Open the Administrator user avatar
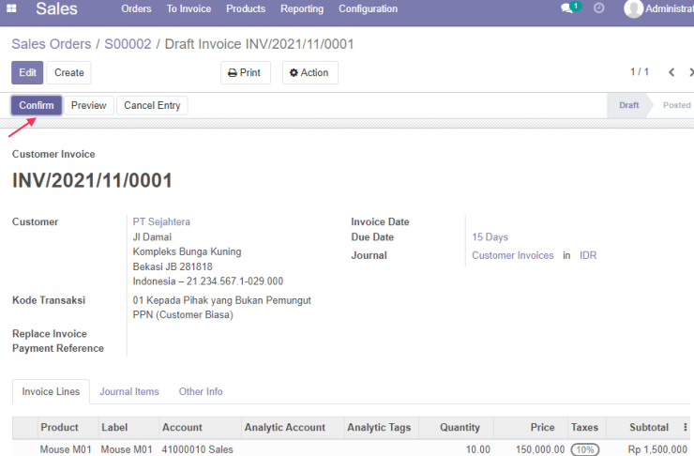694x456 pixels. (633, 8)
